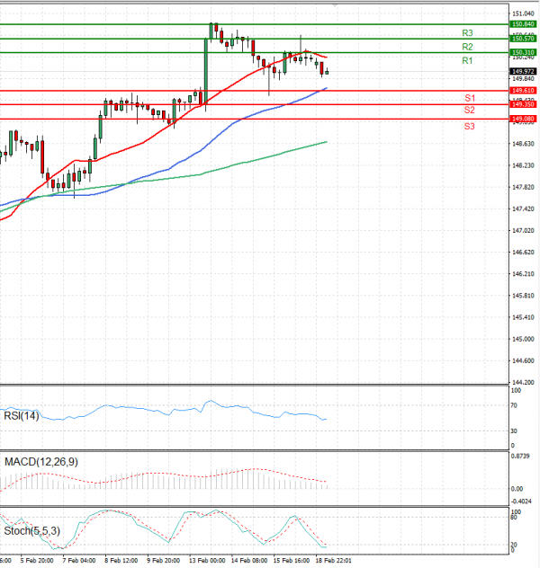Click the MACD(12,26,9) indicator label
540x568 pixels.
click(41, 462)
